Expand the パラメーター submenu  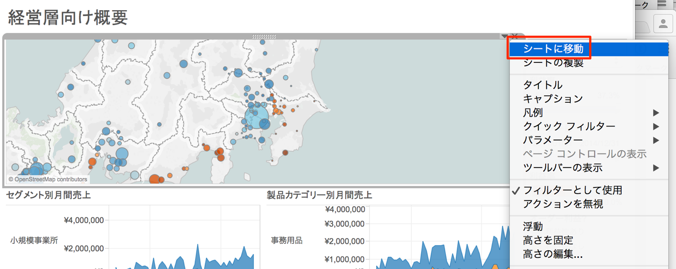pos(553,140)
